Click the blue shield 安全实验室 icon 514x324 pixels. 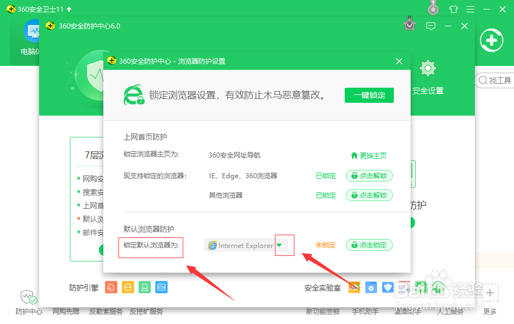[x=388, y=288]
